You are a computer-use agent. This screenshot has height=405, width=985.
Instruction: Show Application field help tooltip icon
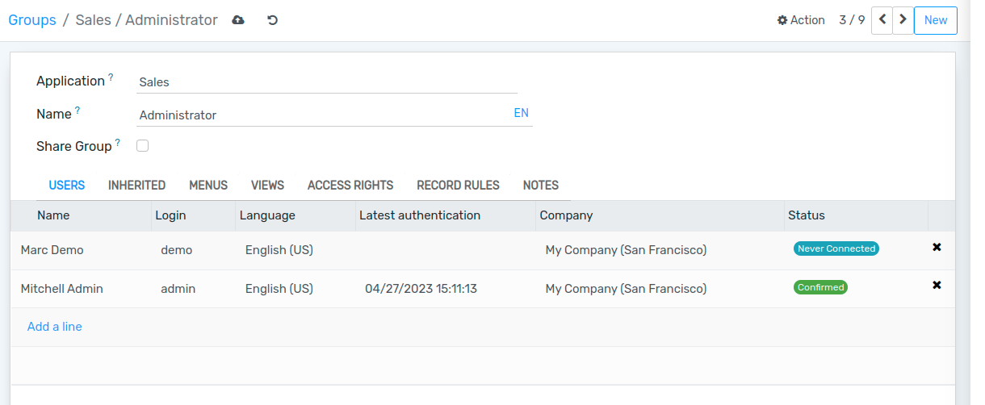tap(111, 77)
